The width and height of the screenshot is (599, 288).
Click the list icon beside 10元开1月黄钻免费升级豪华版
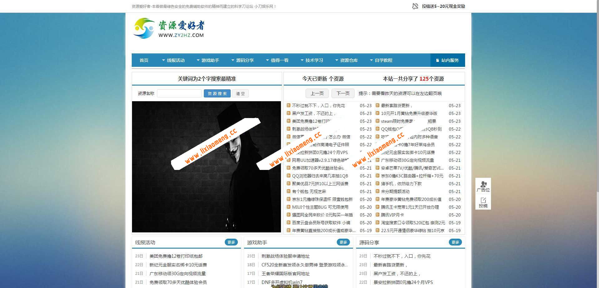coord(377,113)
